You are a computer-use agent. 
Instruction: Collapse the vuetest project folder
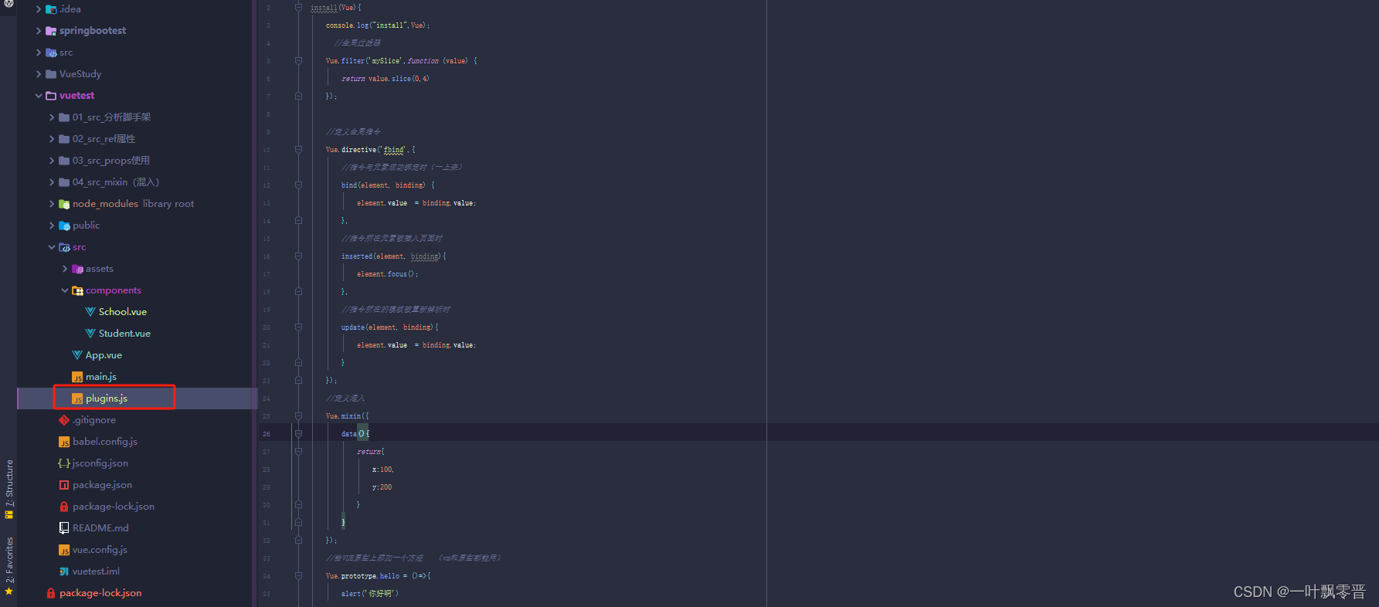tap(39, 96)
